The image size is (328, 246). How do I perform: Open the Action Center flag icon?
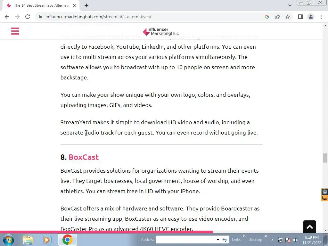[288, 240]
